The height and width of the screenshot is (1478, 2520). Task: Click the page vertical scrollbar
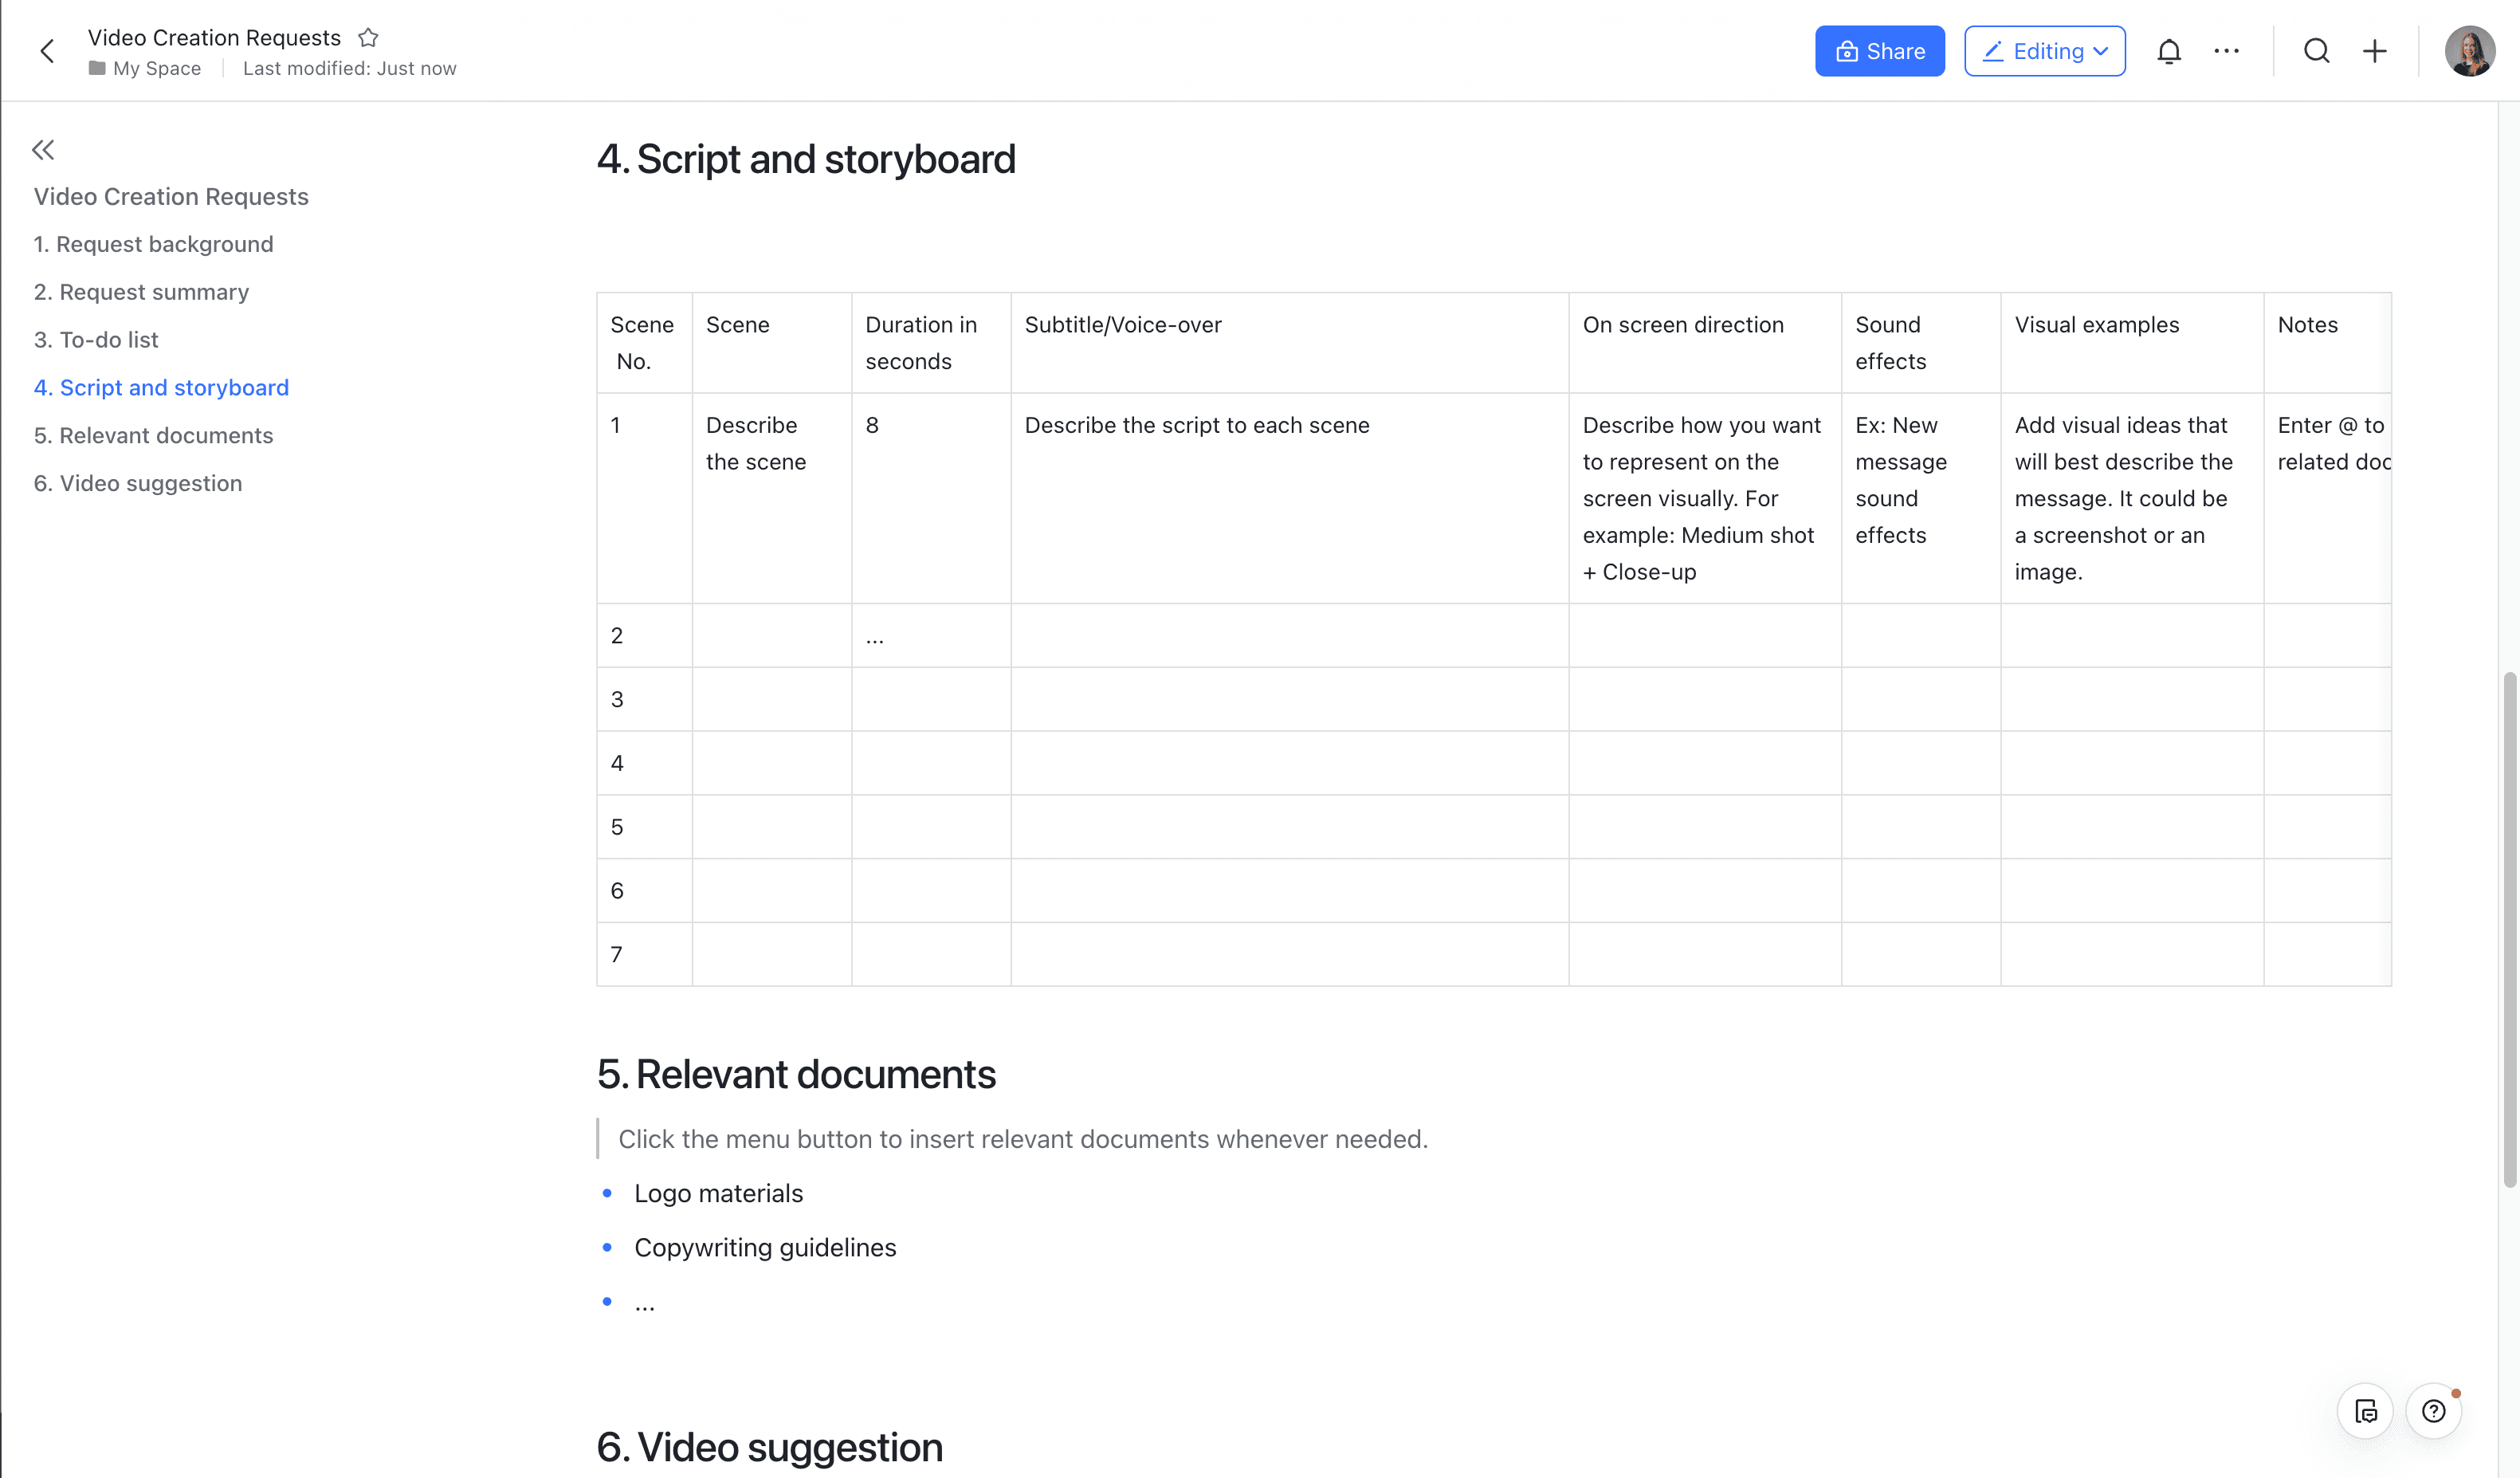pyautogui.click(x=2508, y=930)
